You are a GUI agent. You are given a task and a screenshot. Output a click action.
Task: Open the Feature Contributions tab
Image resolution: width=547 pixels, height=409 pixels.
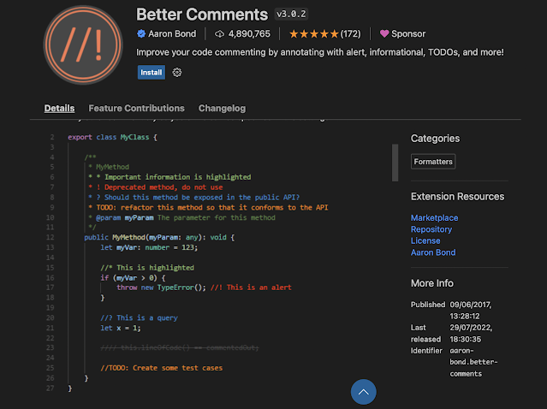[136, 109]
